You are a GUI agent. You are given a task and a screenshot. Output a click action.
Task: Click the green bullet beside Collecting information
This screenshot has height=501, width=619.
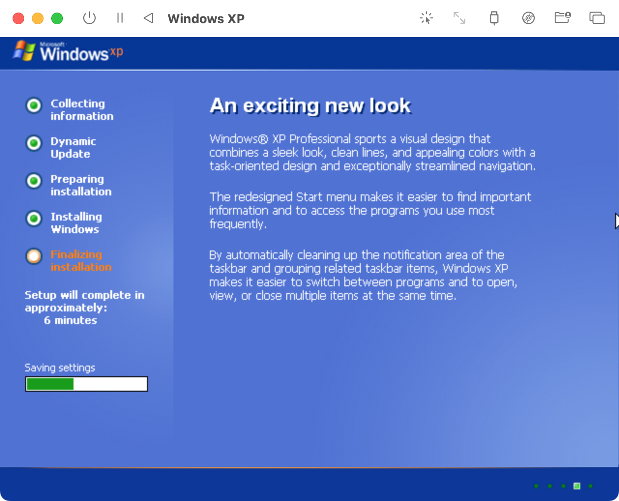tap(34, 105)
